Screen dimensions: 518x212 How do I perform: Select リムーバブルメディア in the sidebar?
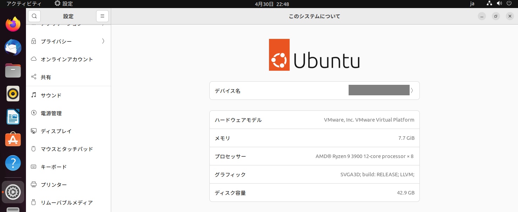pyautogui.click(x=68, y=203)
